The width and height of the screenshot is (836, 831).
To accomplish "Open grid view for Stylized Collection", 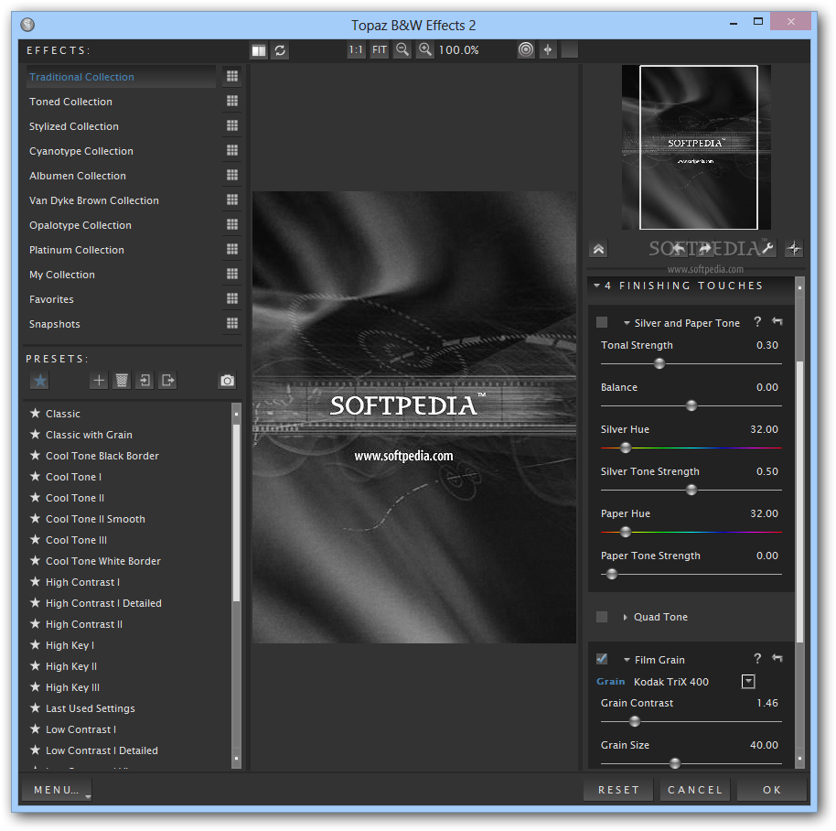I will tap(232, 125).
